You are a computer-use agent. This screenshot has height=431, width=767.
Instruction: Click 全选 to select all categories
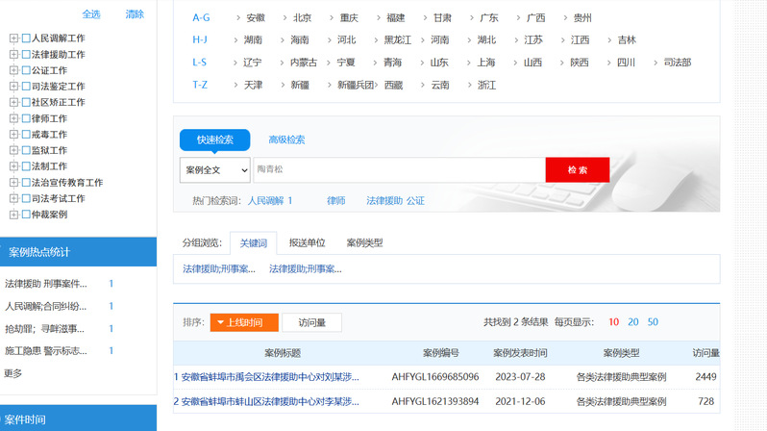tap(91, 14)
